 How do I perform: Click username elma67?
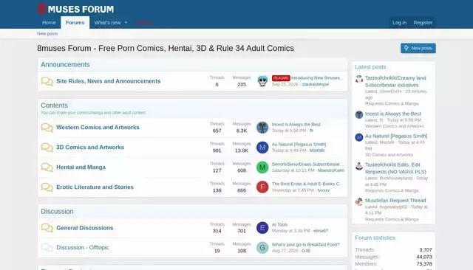click(x=321, y=231)
